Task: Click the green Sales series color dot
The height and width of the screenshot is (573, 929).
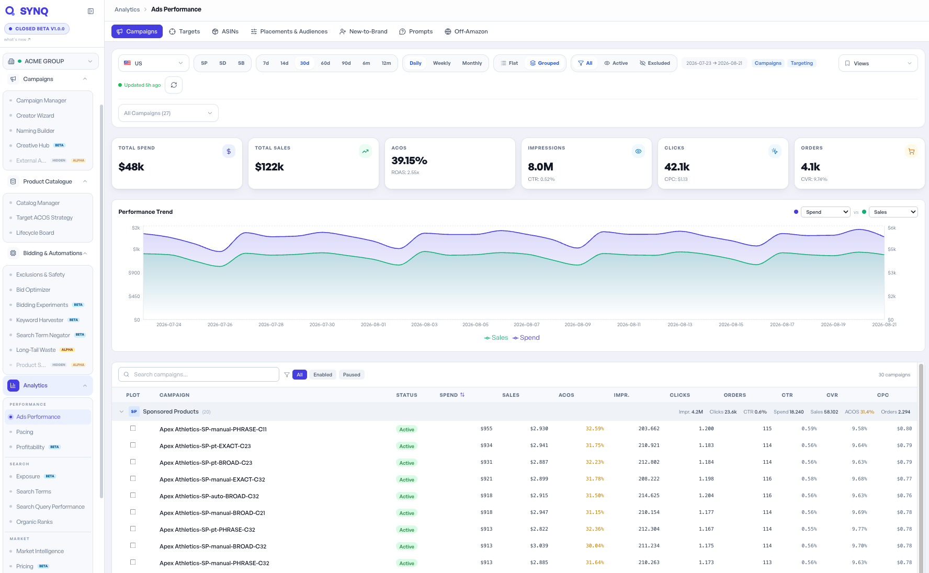Action: point(864,212)
